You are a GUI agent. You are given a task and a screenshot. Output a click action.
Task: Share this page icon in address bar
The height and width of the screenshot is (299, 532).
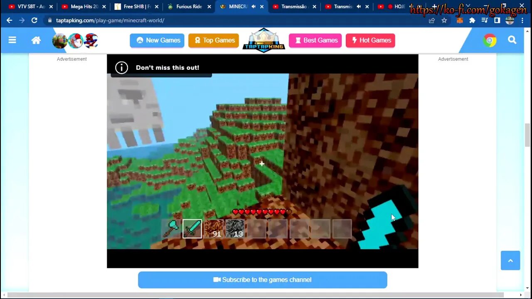click(432, 20)
